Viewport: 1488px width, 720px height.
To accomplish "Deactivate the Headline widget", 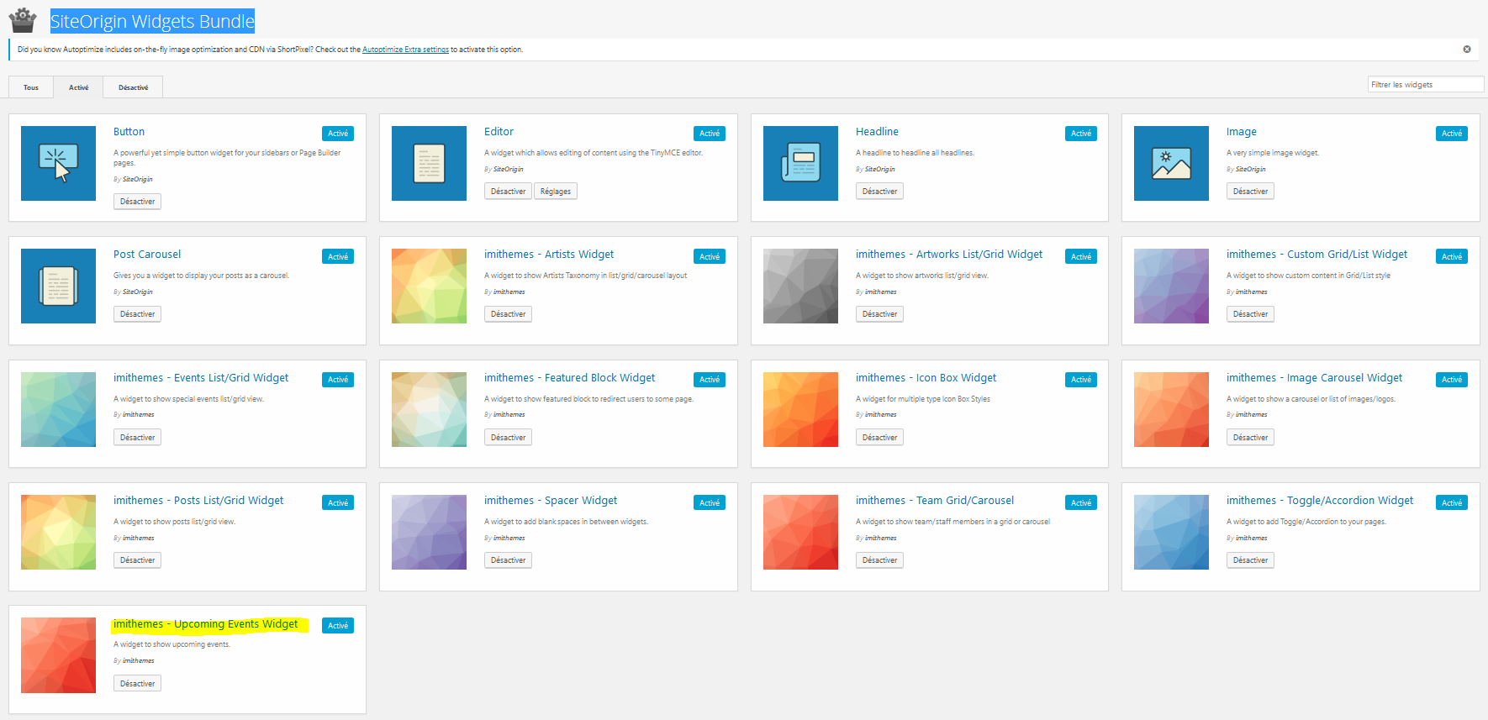I will (x=879, y=192).
